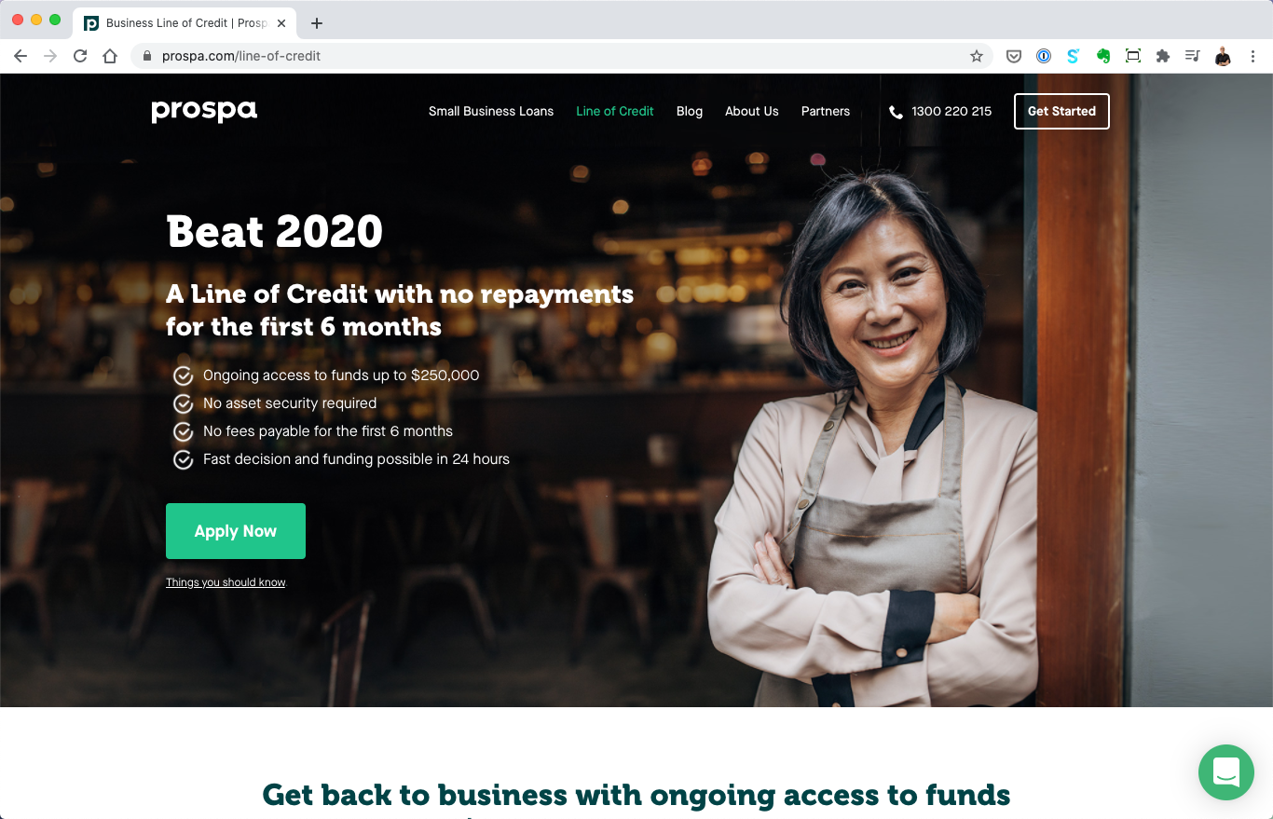The height and width of the screenshot is (819, 1273).
Task: Open the Extensions puzzle piece icon
Action: pos(1162,56)
